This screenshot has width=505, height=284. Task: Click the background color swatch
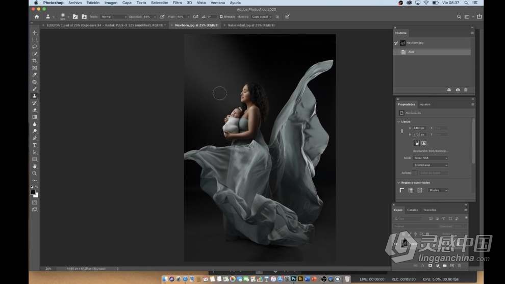(x=36, y=195)
